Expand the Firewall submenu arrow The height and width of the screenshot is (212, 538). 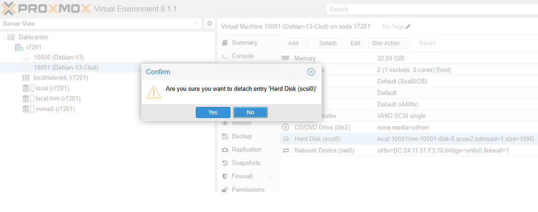(x=271, y=177)
